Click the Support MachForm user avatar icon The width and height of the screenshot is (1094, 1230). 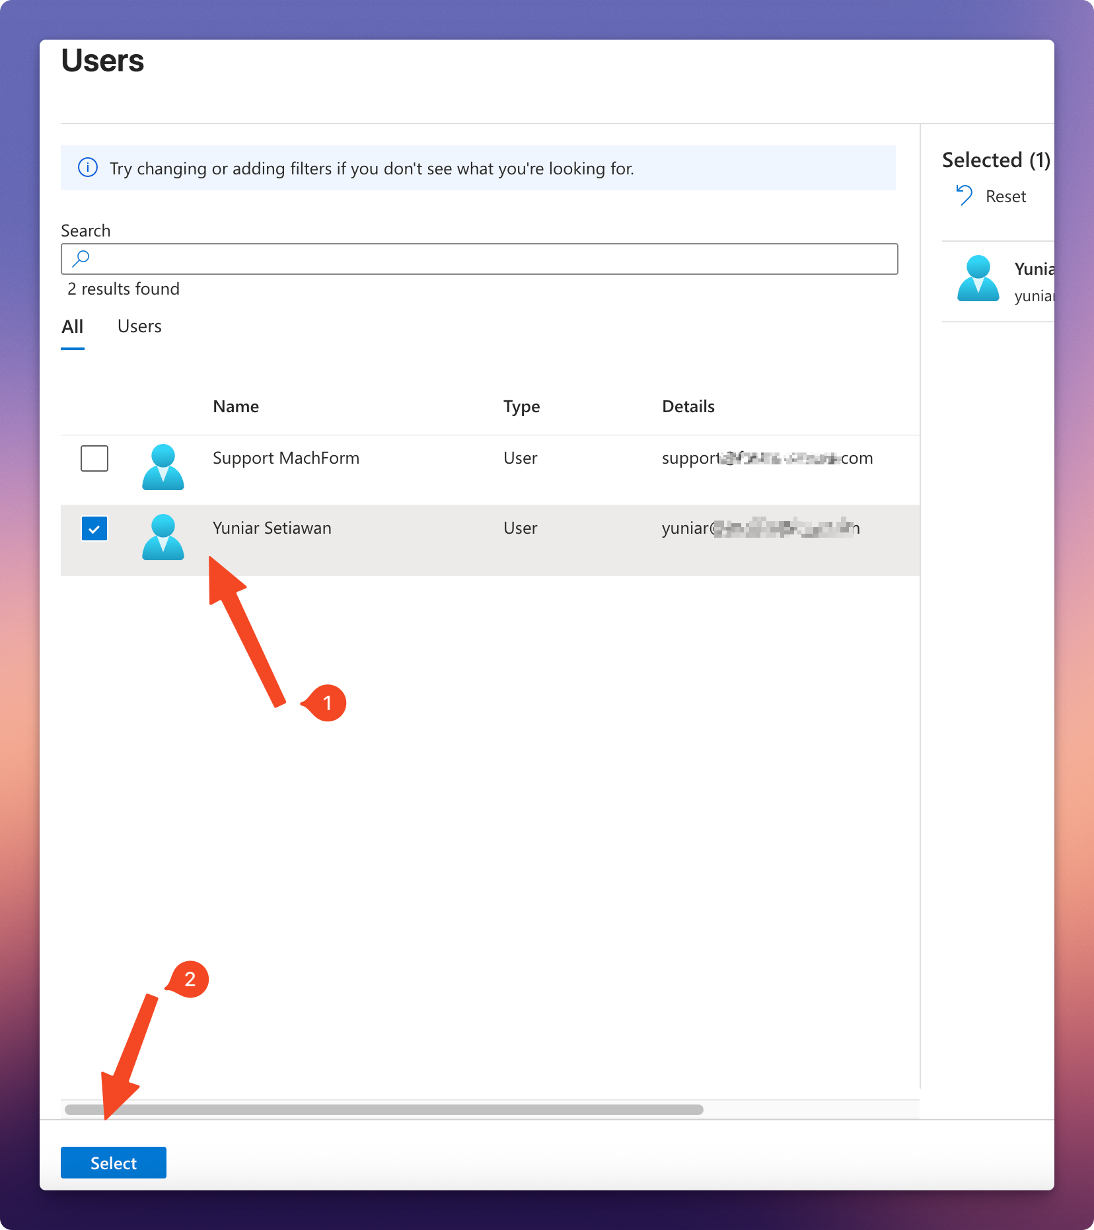coord(163,467)
